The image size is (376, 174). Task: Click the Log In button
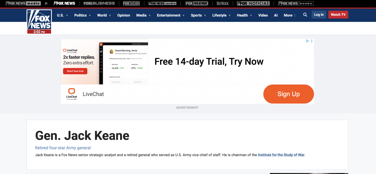[x=319, y=15]
